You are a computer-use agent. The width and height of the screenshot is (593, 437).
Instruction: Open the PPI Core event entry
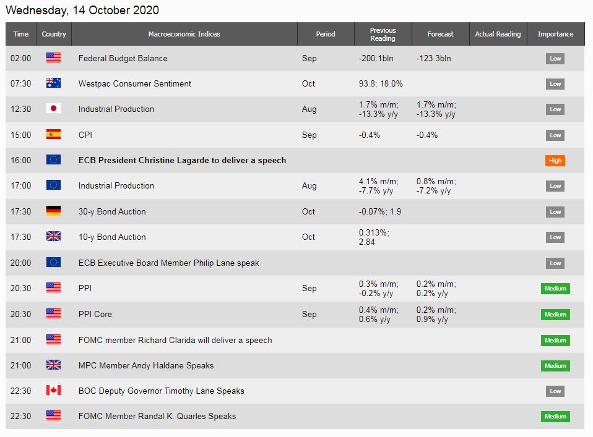(x=95, y=314)
